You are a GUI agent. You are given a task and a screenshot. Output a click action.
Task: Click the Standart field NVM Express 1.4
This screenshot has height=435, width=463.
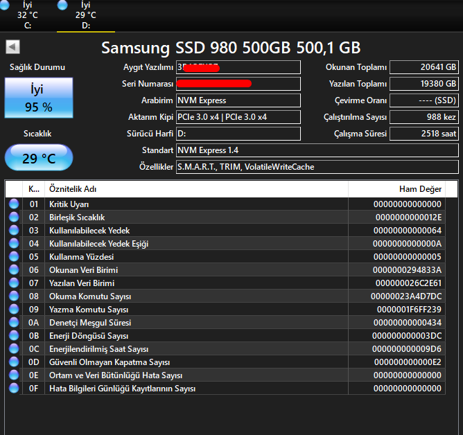(317, 150)
